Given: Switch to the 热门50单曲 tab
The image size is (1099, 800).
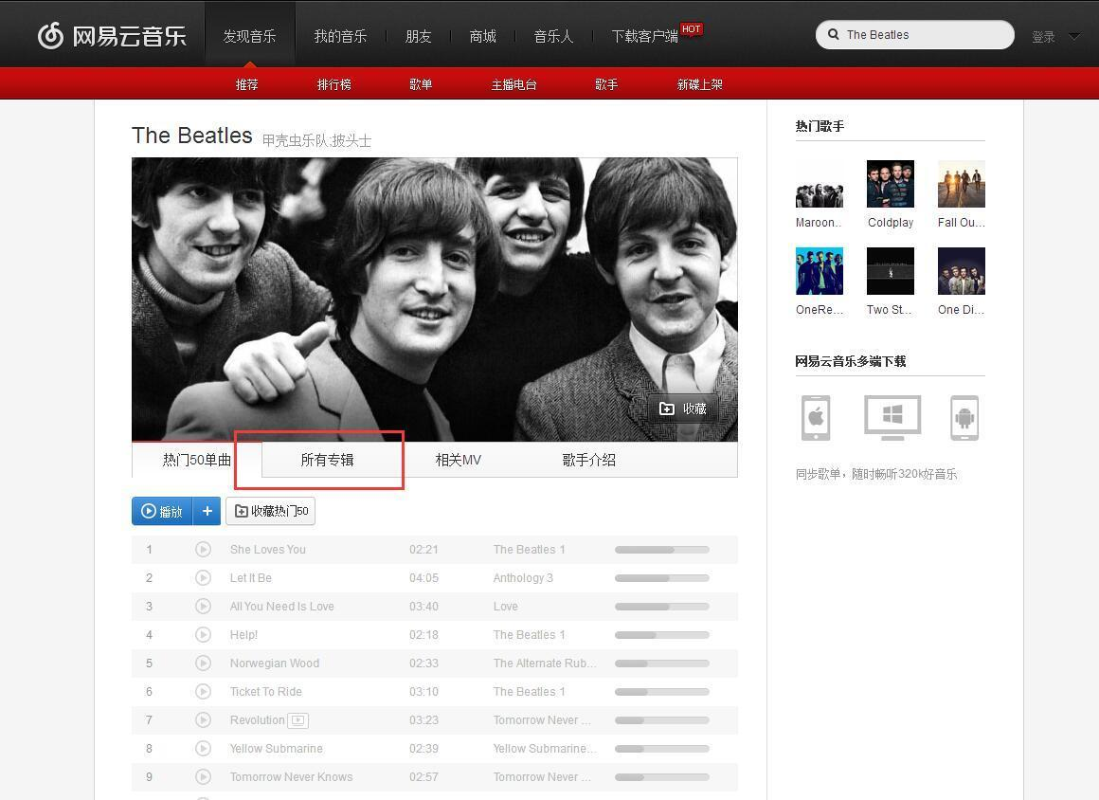Looking at the screenshot, I should 197,460.
